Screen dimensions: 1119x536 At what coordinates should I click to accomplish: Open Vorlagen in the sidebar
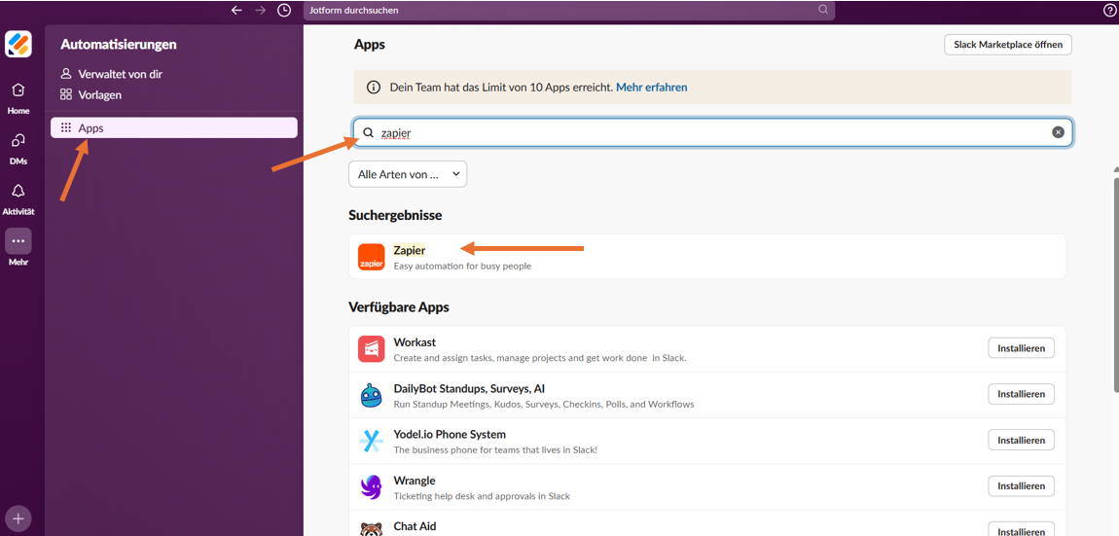pyautogui.click(x=99, y=94)
